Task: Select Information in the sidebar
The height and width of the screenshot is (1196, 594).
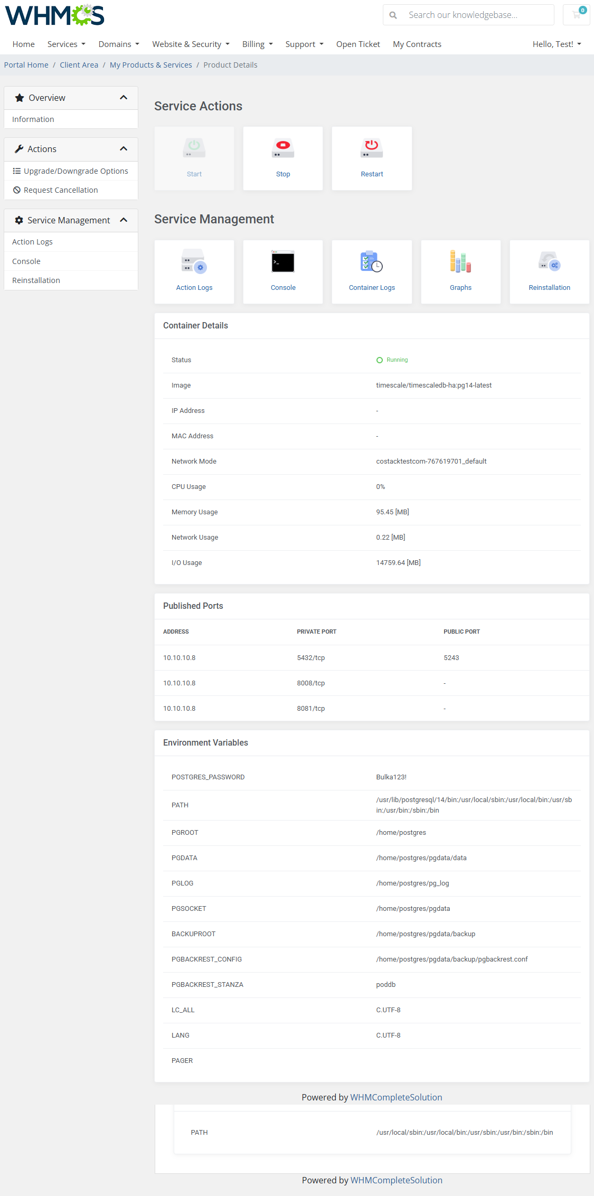Action: (x=71, y=119)
